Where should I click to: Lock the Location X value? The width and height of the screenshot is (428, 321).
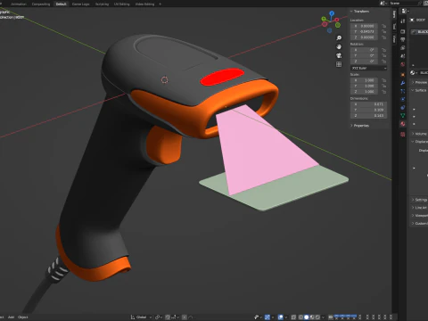click(383, 26)
